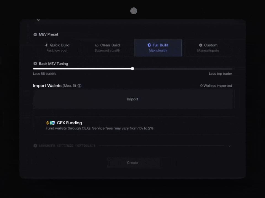The height and width of the screenshot is (198, 265).
Task: Expand the Advanced Settings (Optional) section label
Action: click(x=67, y=146)
